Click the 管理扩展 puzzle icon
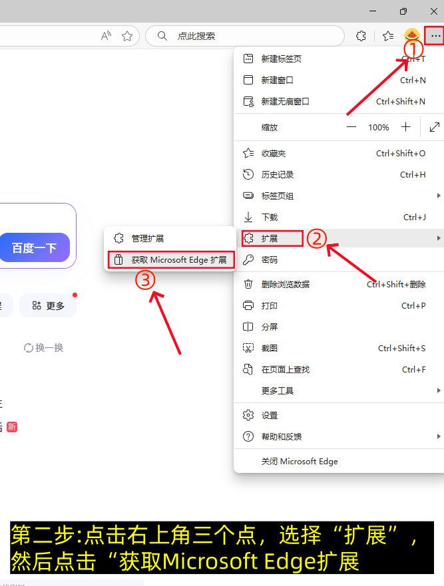 [x=118, y=238]
